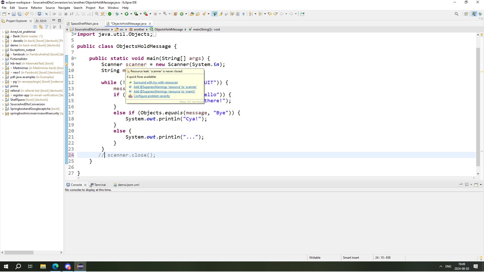This screenshot has width=484, height=272.
Task: Open File Explorer from the taskbar
Action: [43, 266]
